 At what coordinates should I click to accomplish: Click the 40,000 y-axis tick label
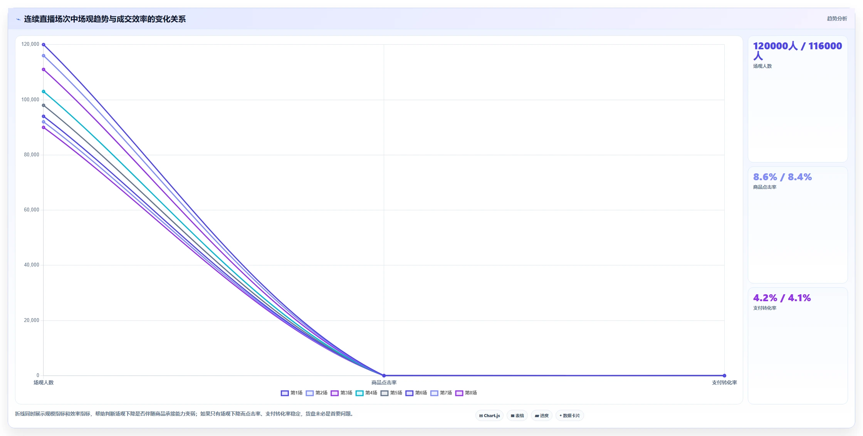[x=32, y=265]
